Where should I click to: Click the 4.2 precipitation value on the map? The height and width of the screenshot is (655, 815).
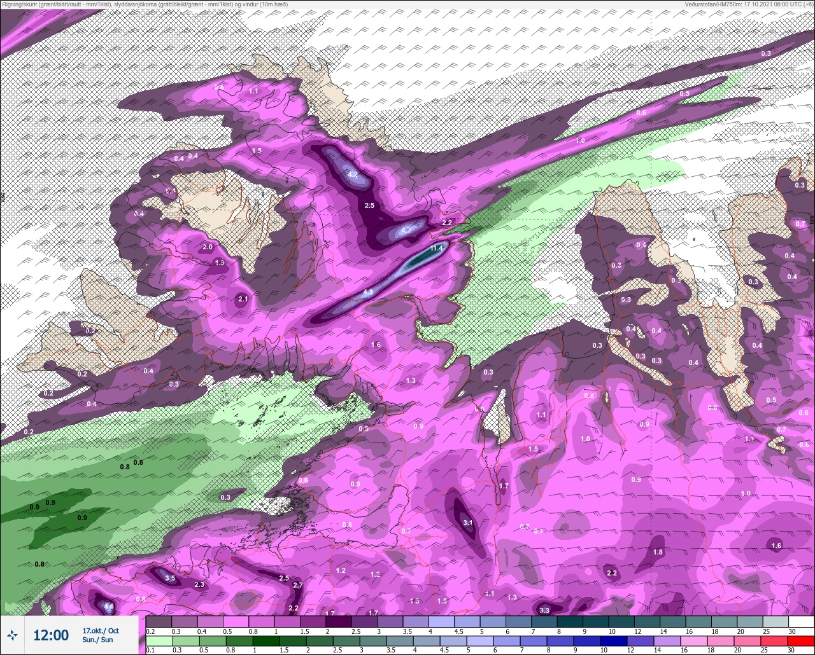353,174
